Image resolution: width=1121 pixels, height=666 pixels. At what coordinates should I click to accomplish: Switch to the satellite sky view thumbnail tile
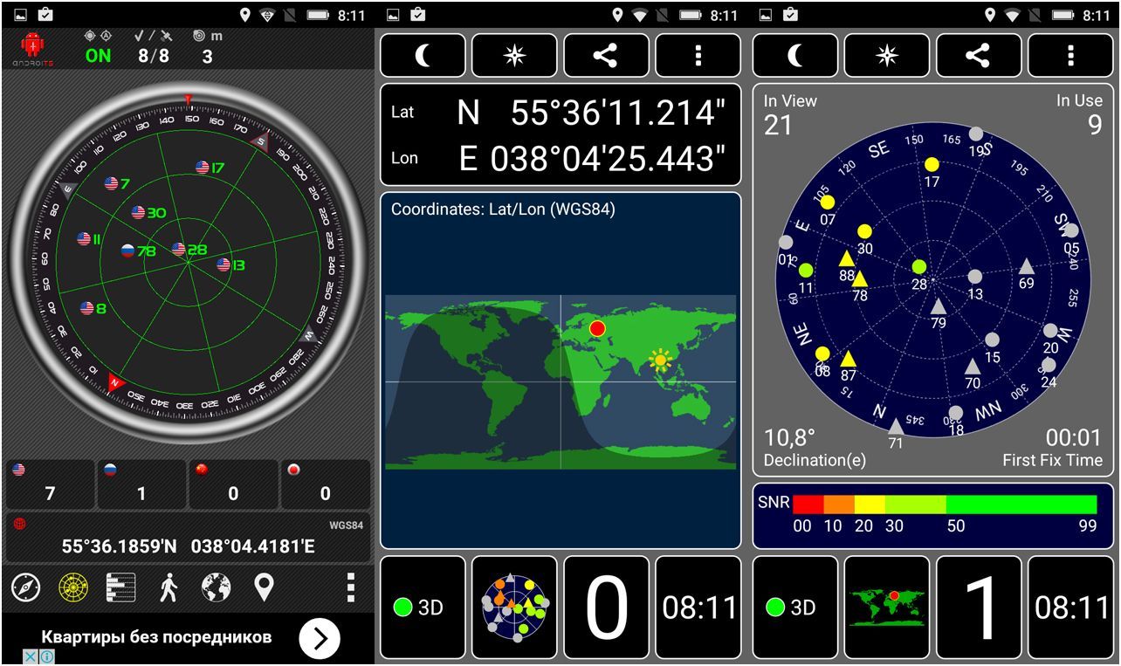pos(514,608)
